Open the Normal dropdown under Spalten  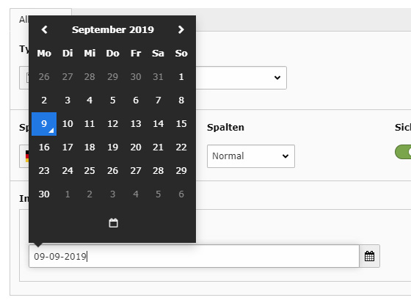point(251,156)
